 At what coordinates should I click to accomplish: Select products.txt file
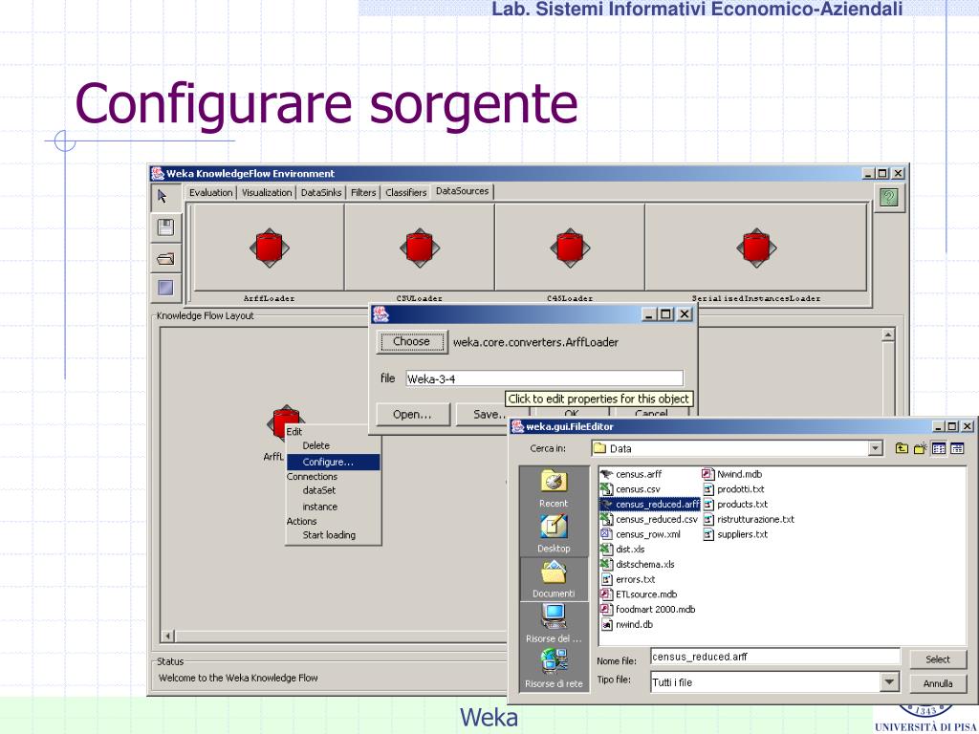coord(735,505)
